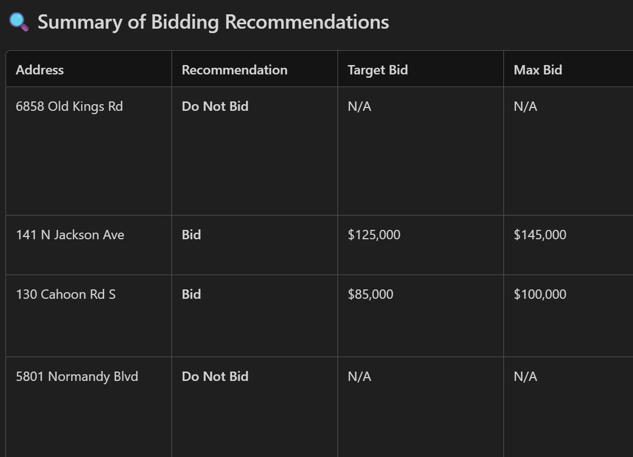Click the Summary of Bidding Recommendations heading
The width and height of the screenshot is (633, 457).
213,22
